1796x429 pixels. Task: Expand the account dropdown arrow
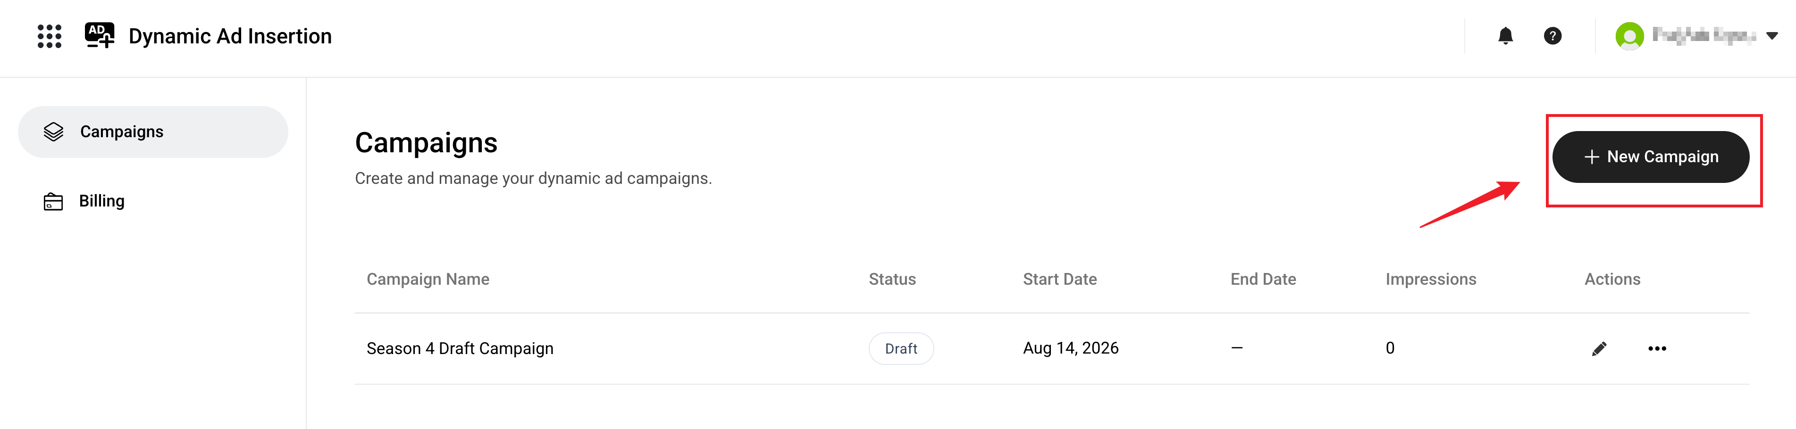click(1771, 35)
